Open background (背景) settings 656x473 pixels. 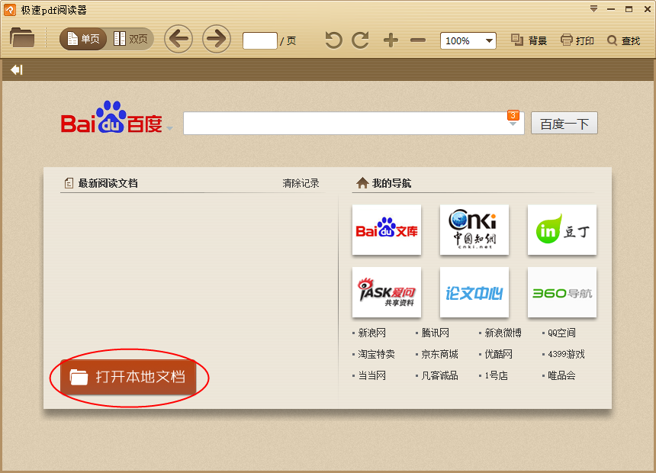[529, 40]
